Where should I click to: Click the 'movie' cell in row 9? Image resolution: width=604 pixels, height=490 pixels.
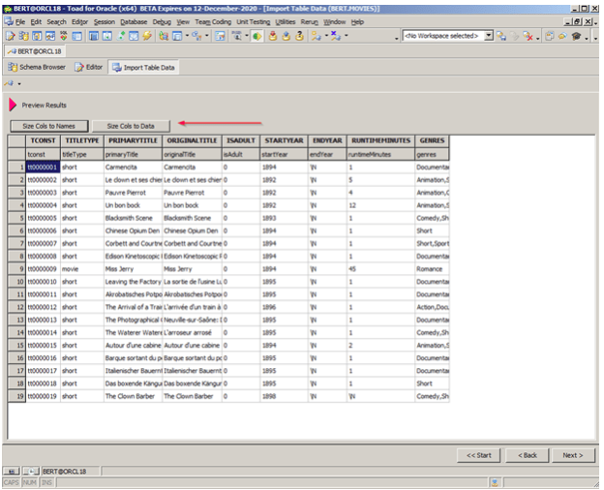(81, 269)
